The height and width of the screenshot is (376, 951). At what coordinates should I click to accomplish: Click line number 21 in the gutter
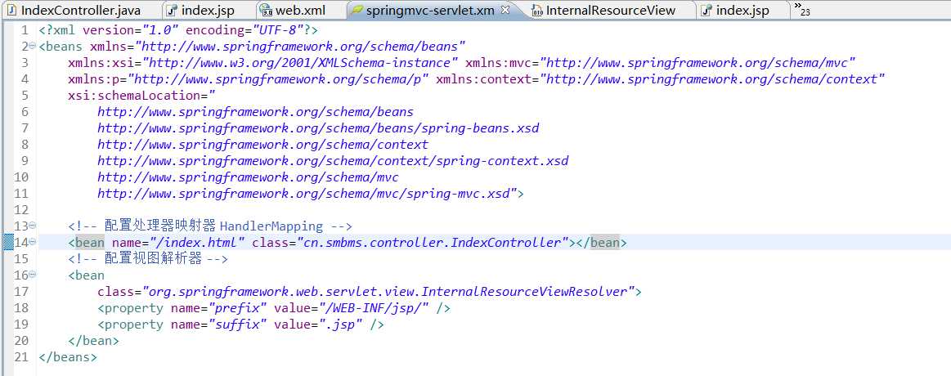[20, 357]
